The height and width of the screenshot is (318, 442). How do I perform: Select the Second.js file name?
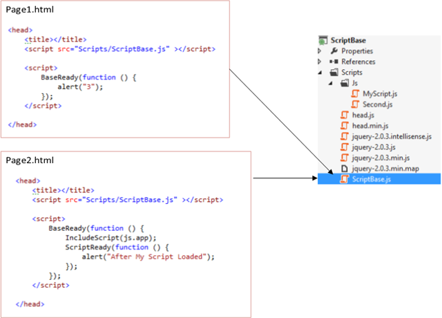tap(378, 104)
